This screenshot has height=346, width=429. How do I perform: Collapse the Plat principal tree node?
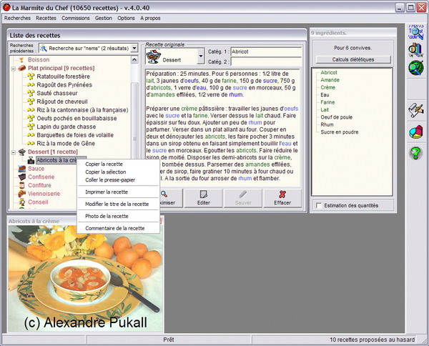coord(13,69)
